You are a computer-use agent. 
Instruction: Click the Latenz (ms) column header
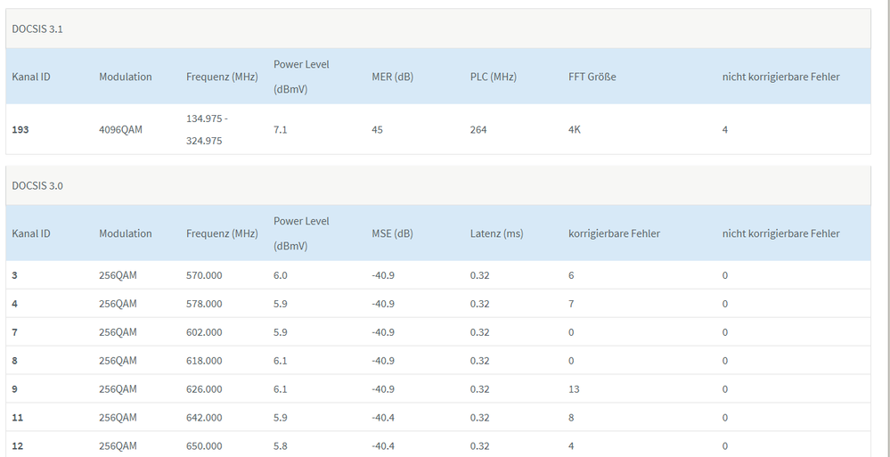click(496, 233)
